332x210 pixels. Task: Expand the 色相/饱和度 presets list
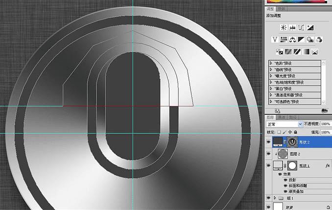[271, 82]
